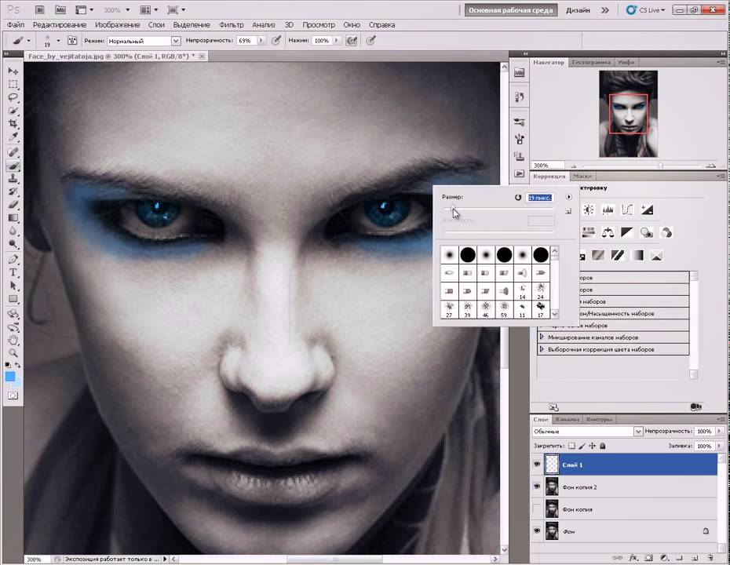This screenshot has width=730, height=565.
Task: Select the Rectangular Marquee tool
Action: point(13,85)
